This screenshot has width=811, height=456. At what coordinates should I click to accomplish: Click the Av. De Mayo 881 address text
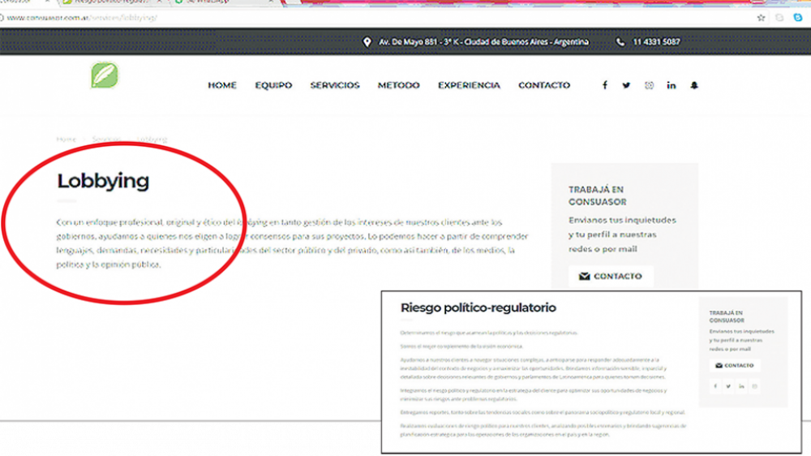(483, 42)
